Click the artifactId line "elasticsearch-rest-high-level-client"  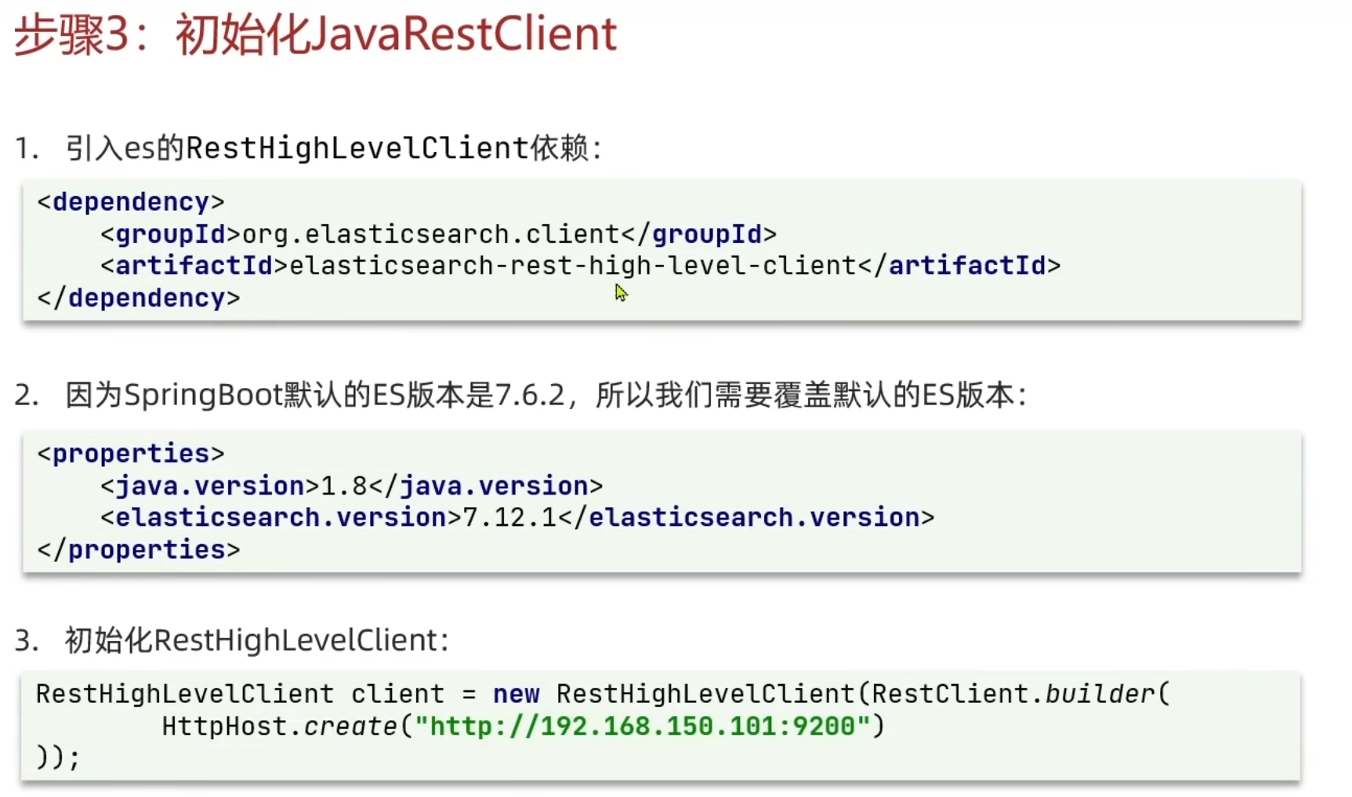click(580, 266)
